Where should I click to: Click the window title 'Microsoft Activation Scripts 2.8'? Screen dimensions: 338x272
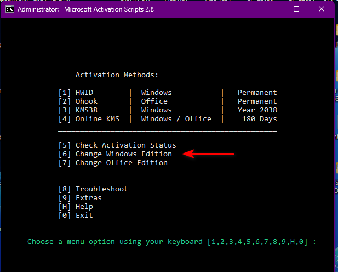tap(109, 9)
